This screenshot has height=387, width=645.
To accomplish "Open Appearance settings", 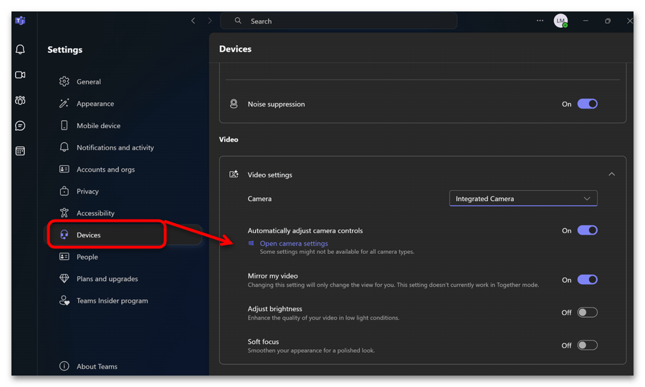I will tap(95, 104).
